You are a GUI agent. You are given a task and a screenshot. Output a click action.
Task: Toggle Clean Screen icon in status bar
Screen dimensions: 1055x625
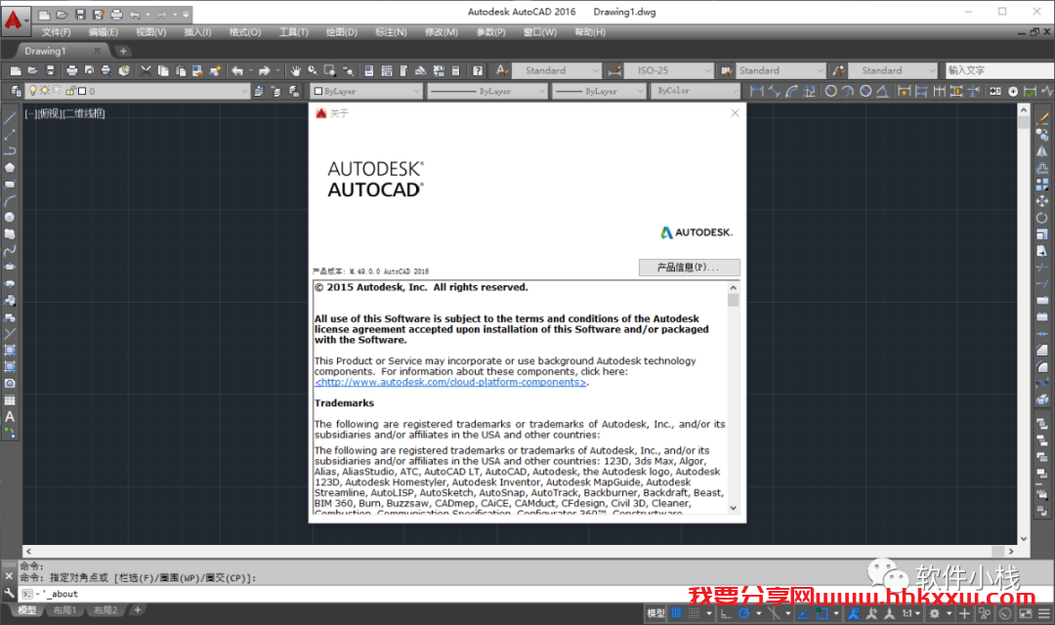1026,613
